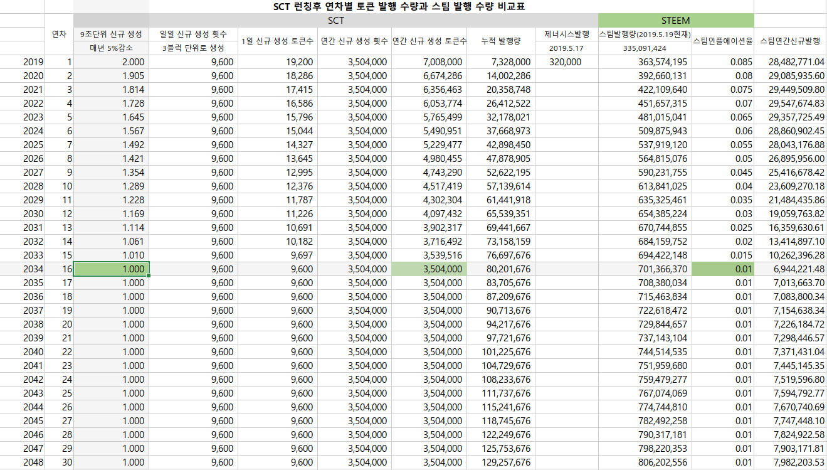The image size is (827, 470).
Task: Select the '11,787' cell in the 2029 row
Action: [277, 200]
